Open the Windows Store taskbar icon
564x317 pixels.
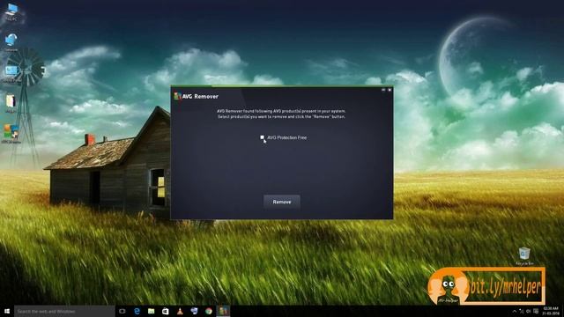tap(165, 311)
